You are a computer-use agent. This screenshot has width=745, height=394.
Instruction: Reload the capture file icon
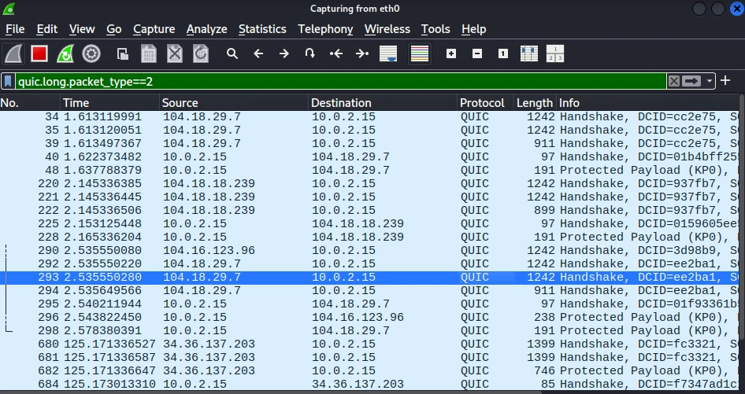tap(201, 53)
